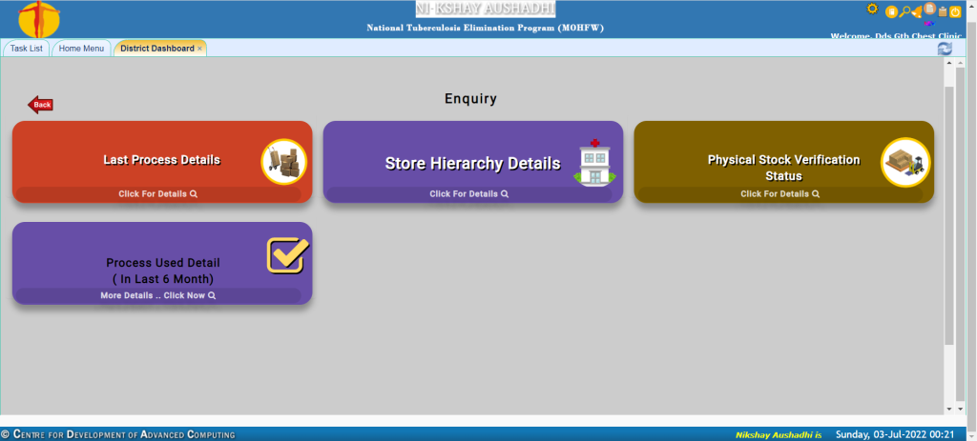
Task: Click the Sunday, 03-Jul-2022 date text
Action: [895, 434]
